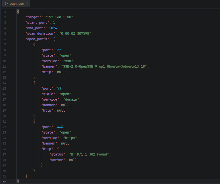Click the "192.168.1.50" value

59,17
